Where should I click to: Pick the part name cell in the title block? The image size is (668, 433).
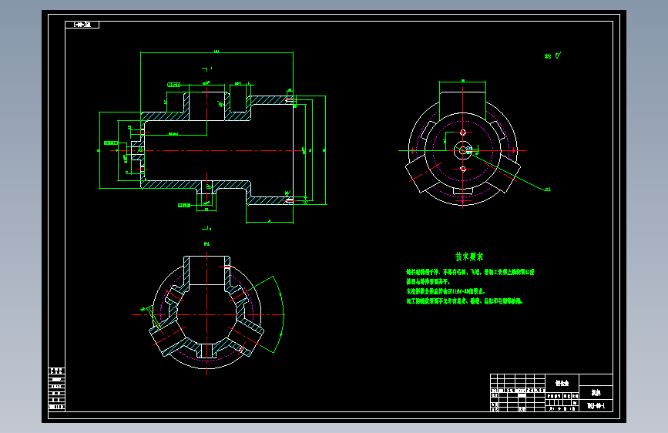pos(596,392)
